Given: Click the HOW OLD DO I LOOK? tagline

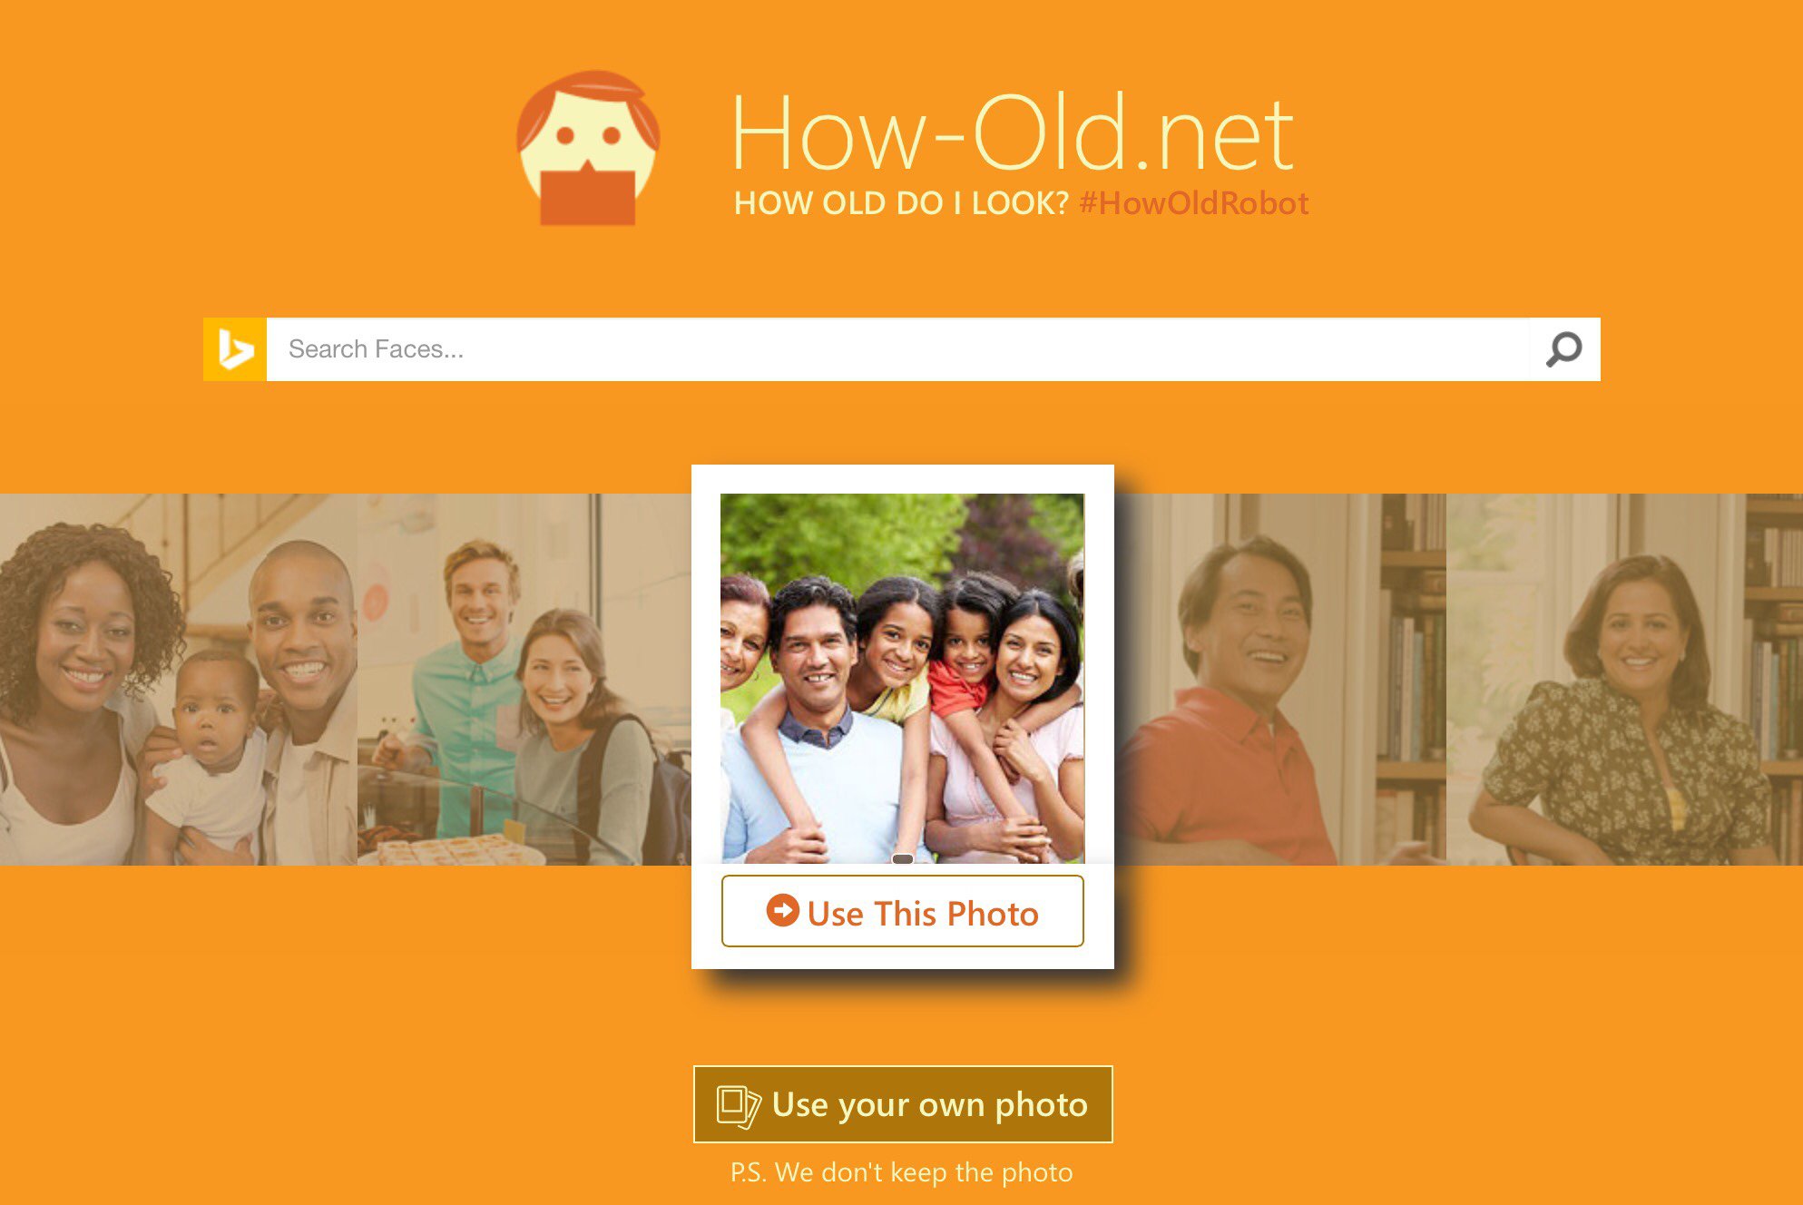Looking at the screenshot, I should [901, 203].
